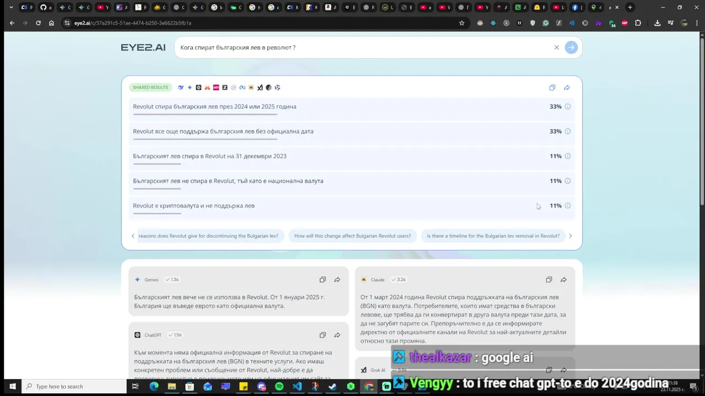705x396 pixels.
Task: Close the current eye2.ai tab
Action: [616, 7]
